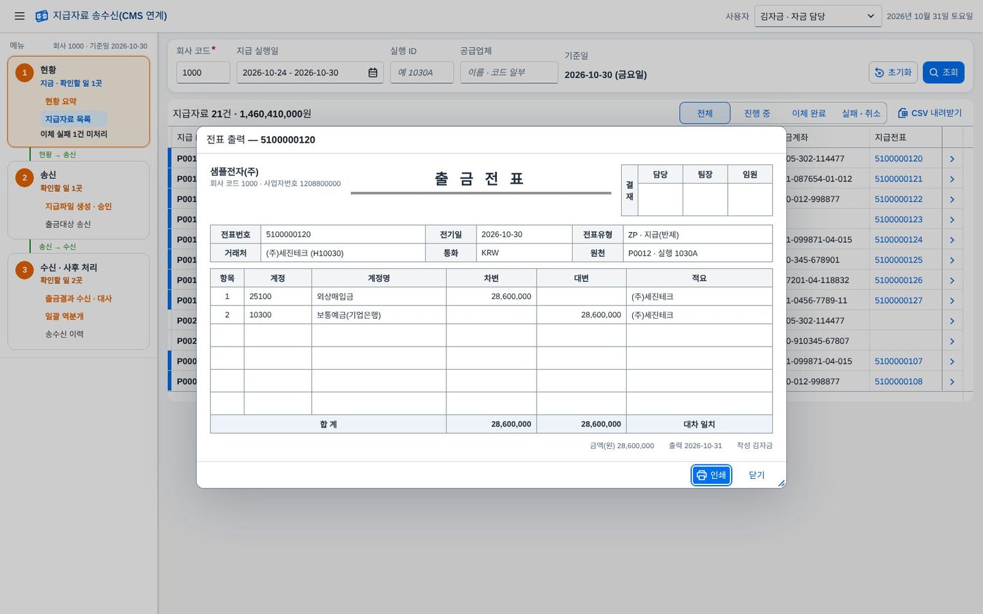Select sidebar item 송수신 이력
Image resolution: width=983 pixels, height=614 pixels.
pos(64,334)
